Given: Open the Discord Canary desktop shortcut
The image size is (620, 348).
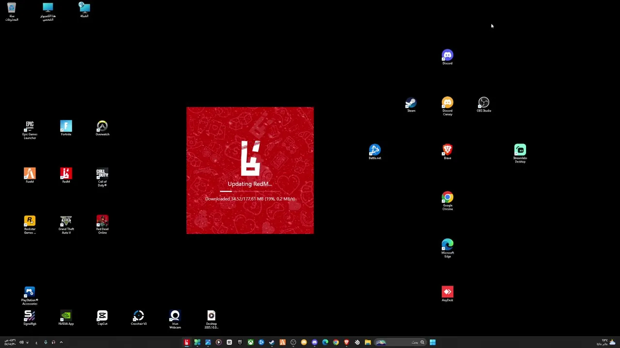Looking at the screenshot, I should (x=447, y=106).
